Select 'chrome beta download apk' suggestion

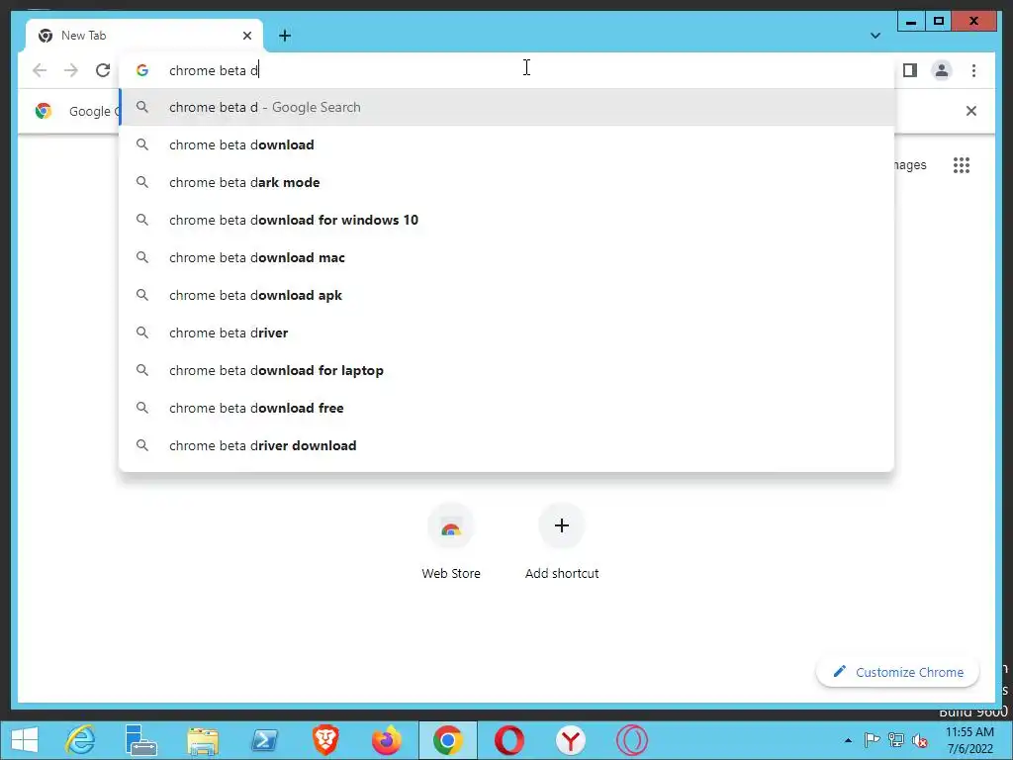(507, 295)
